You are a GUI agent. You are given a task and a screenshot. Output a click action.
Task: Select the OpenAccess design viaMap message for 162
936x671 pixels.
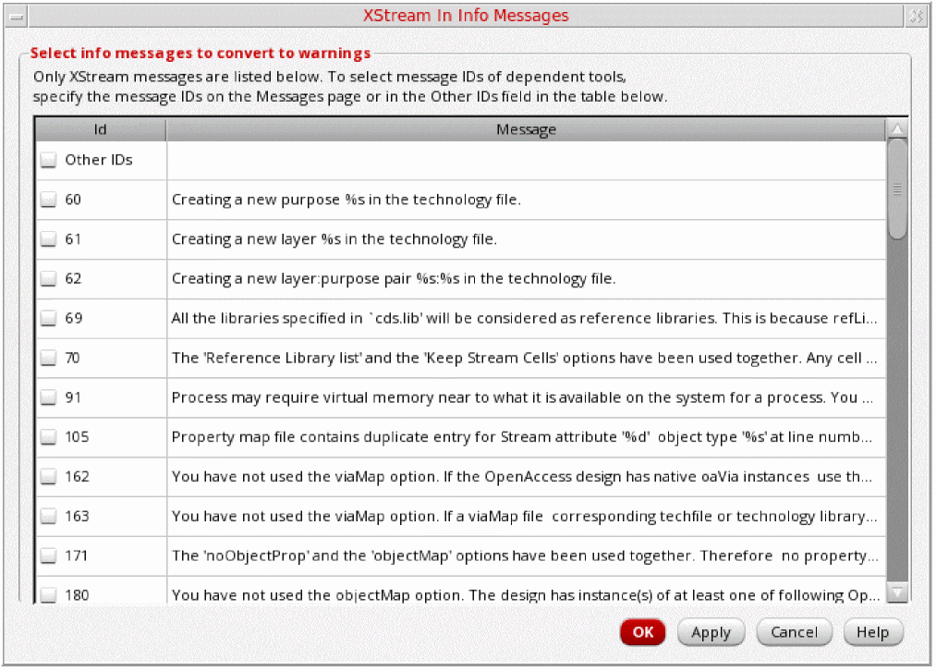pos(522,477)
